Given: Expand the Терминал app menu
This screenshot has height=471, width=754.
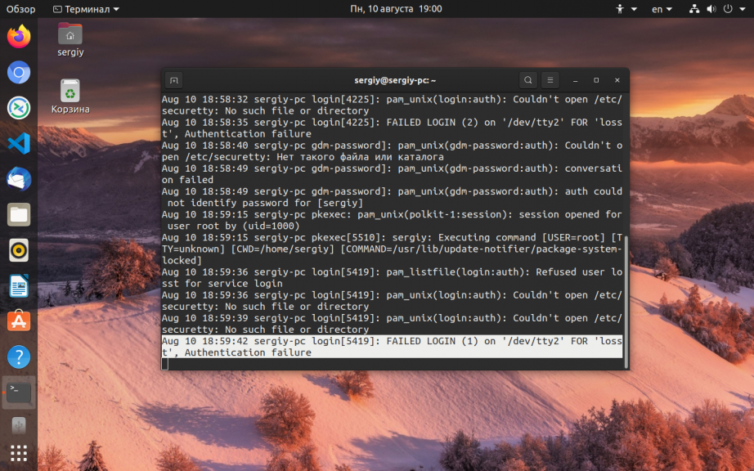Looking at the screenshot, I should point(86,9).
